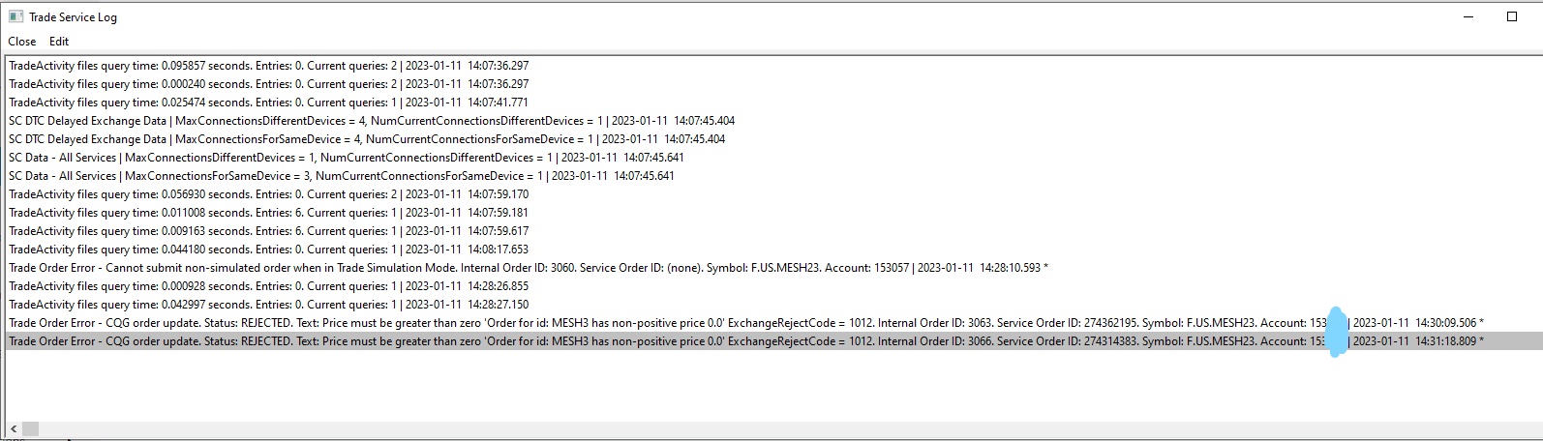Select the highlighted rejected order line ID 3066

click(x=771, y=341)
